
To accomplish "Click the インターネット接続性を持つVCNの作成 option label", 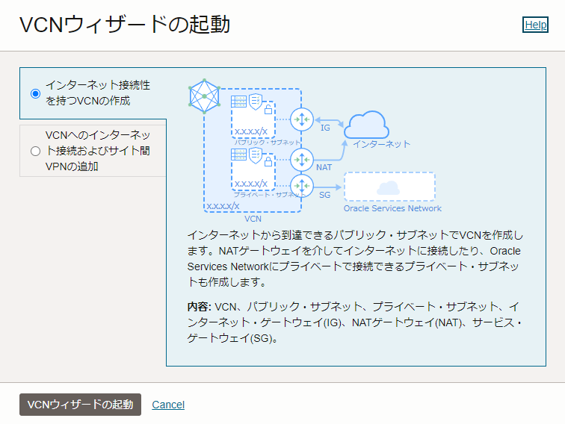I will pyautogui.click(x=98, y=93).
